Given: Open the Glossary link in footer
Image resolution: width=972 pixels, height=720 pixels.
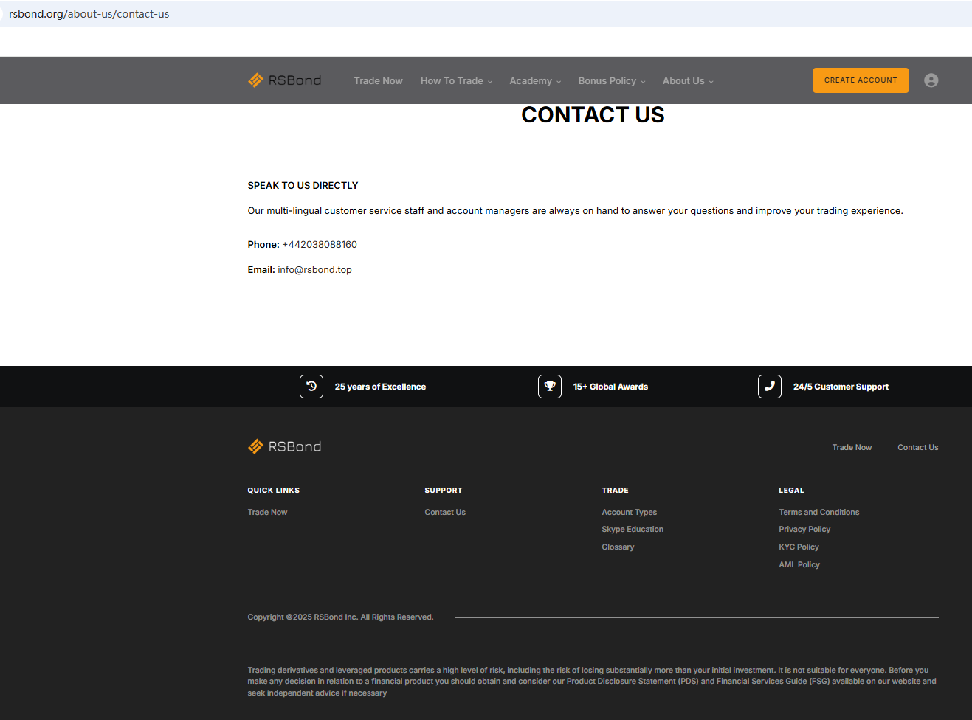Looking at the screenshot, I should tap(618, 547).
